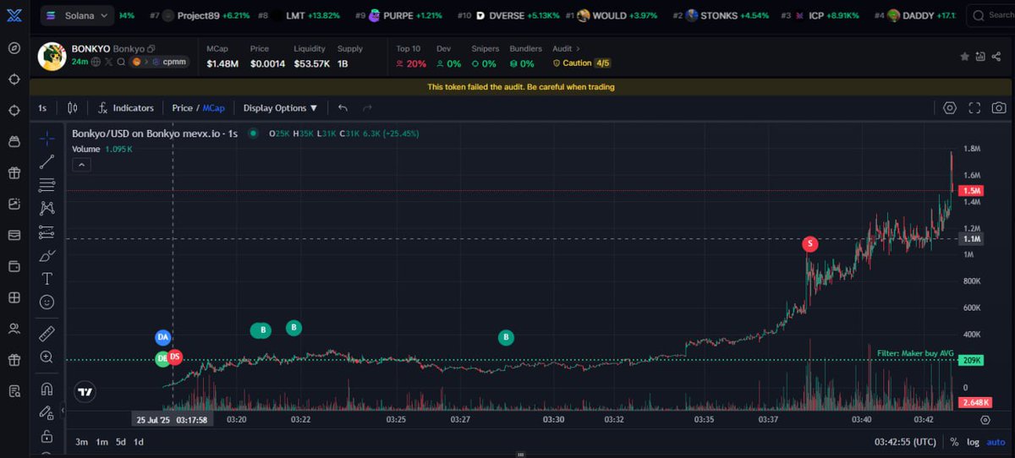
Task: Open the Solana network dropdown
Action: click(x=77, y=15)
